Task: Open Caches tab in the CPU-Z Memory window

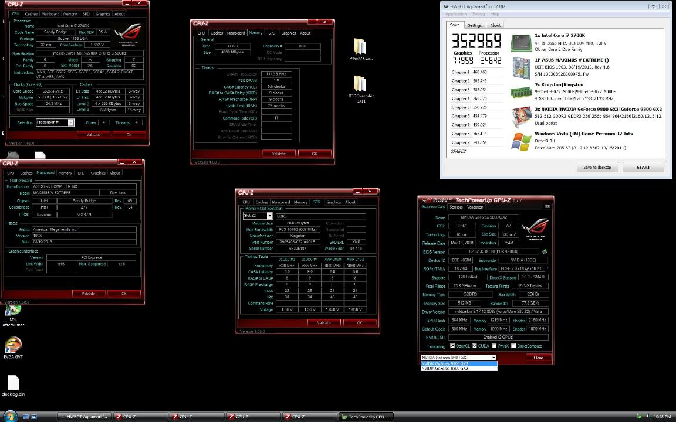Action: (x=217, y=33)
